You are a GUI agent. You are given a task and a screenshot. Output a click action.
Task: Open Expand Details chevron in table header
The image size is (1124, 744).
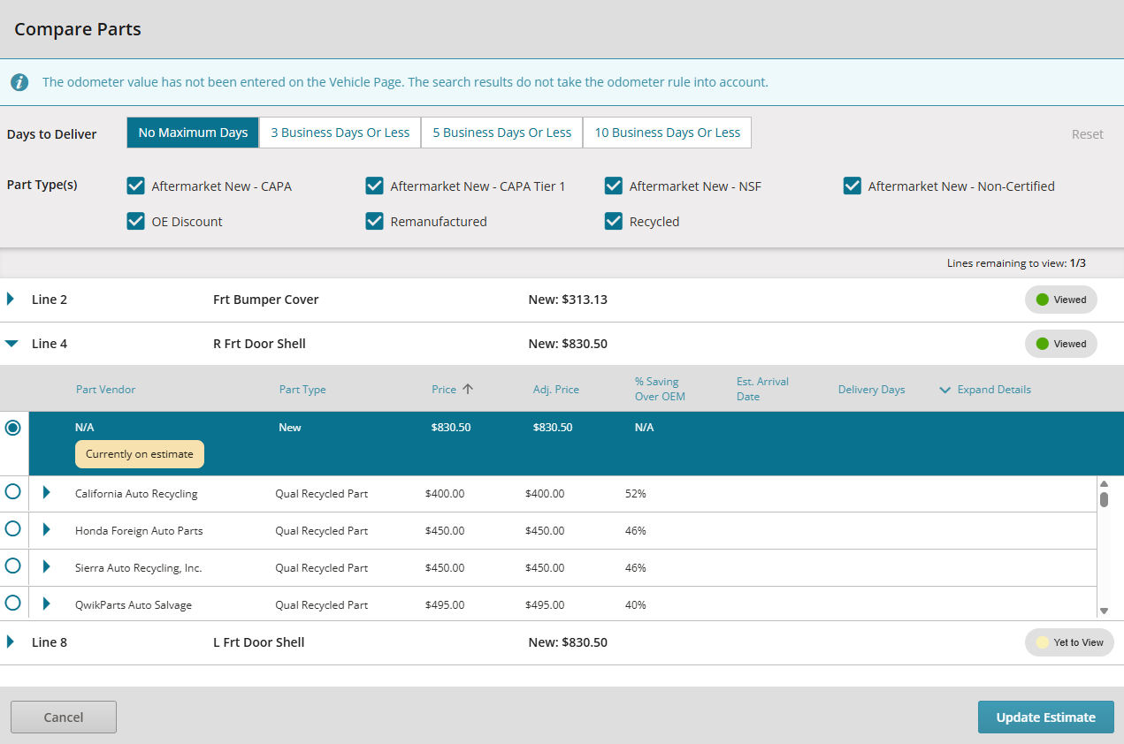[x=944, y=390]
